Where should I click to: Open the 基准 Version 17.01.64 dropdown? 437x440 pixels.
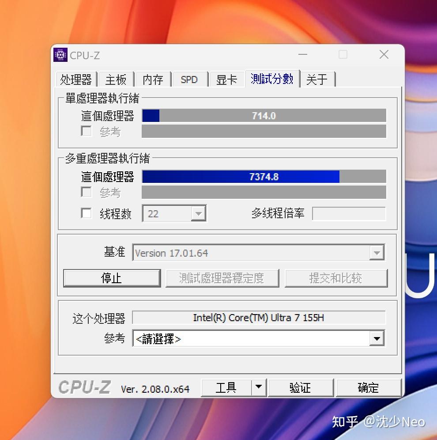[258, 253]
